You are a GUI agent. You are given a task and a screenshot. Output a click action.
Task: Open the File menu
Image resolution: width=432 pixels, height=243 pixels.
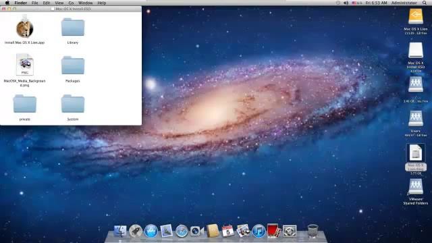point(34,3)
